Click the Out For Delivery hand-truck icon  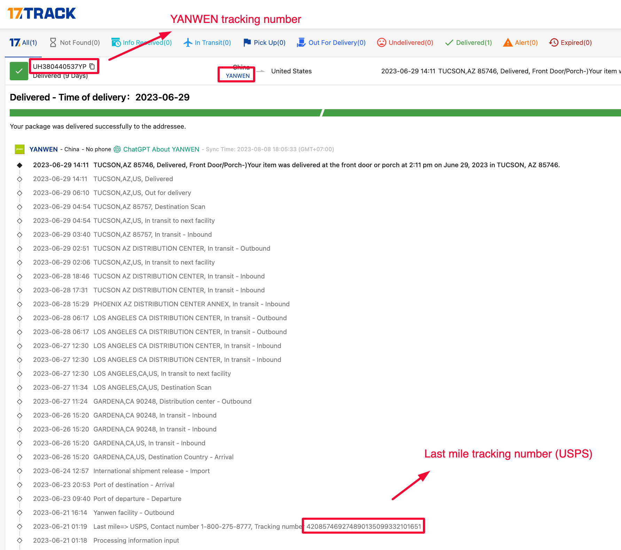pos(301,42)
